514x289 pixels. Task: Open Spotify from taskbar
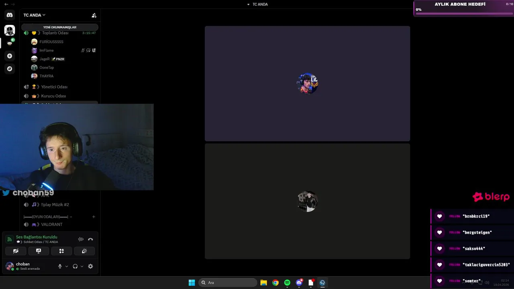(287, 283)
